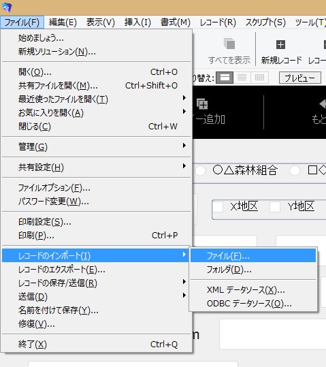Select XML データソース(X)... import option
This screenshot has width=326, height=367.
point(253,290)
